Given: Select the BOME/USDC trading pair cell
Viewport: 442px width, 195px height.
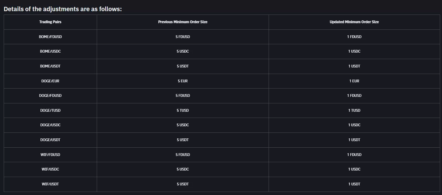Looking at the screenshot, I should pos(50,51).
